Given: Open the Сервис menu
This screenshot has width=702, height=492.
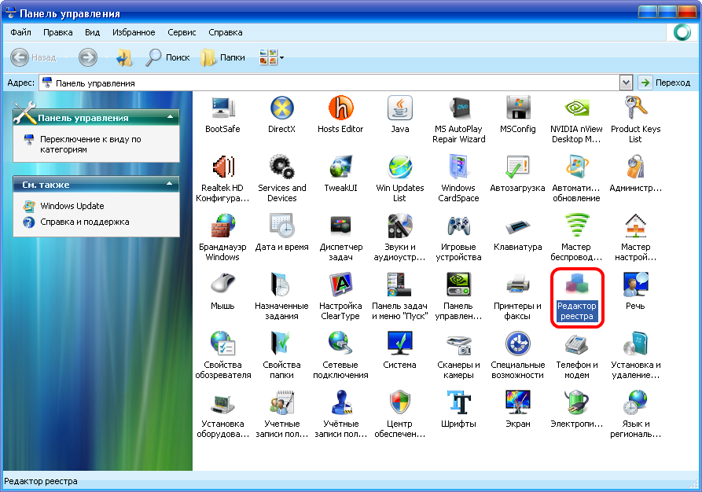Looking at the screenshot, I should coord(182,32).
